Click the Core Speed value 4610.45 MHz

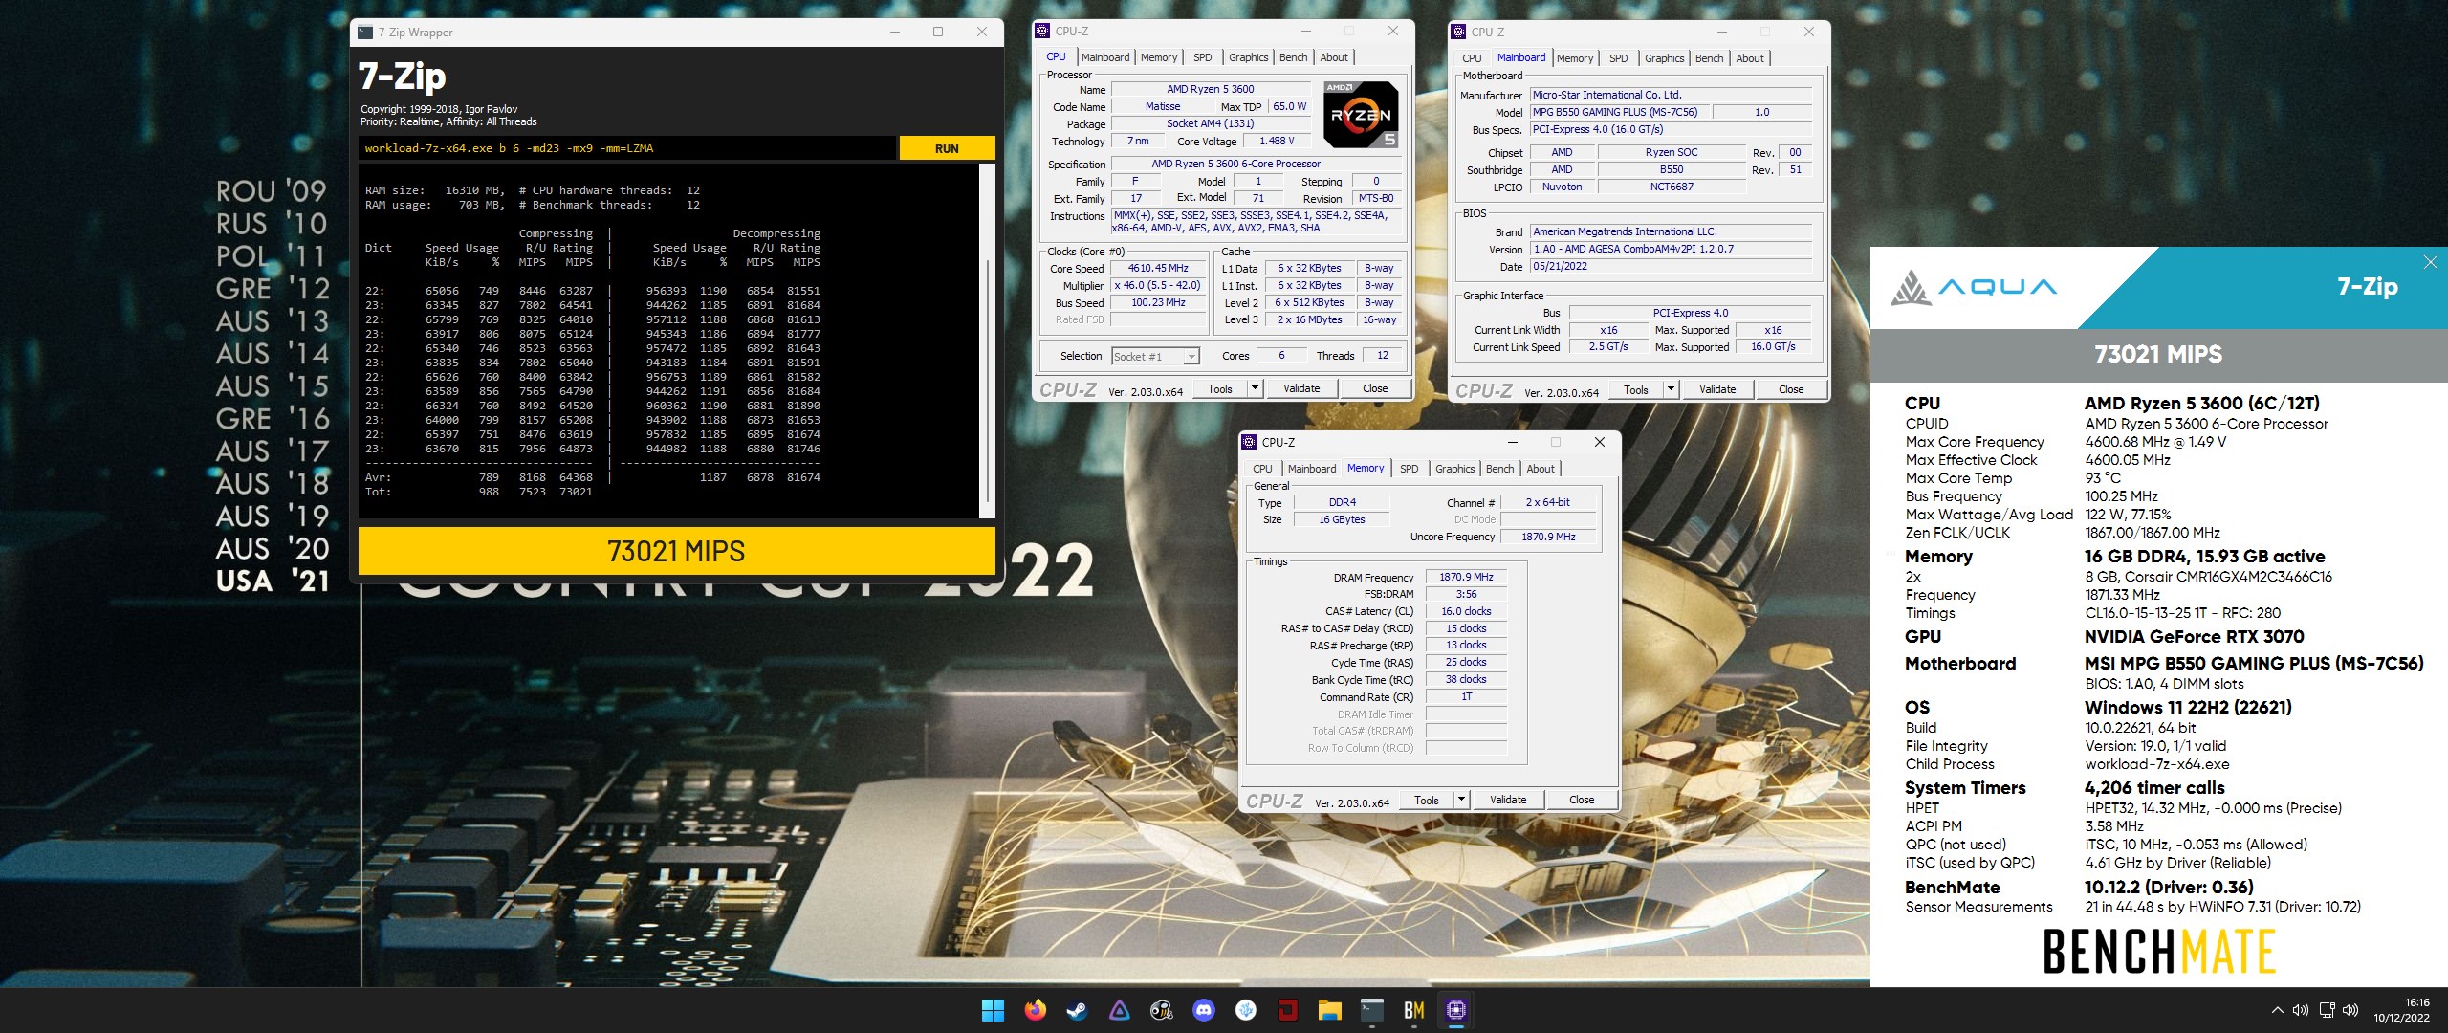point(1157,269)
